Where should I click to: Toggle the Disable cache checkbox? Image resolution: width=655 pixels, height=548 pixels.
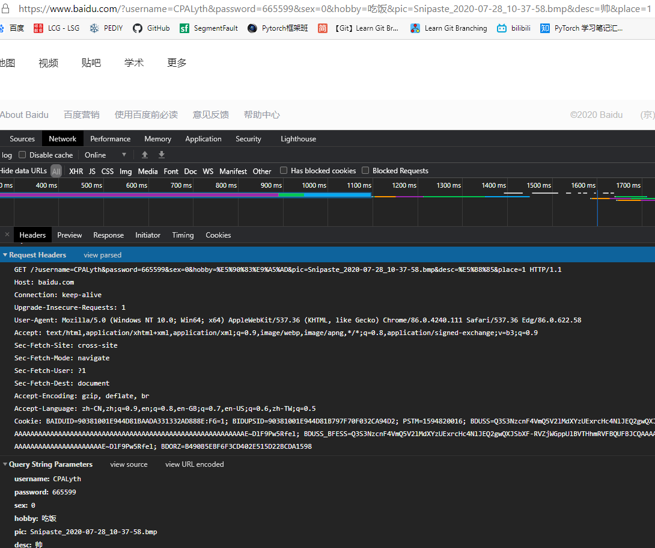(23, 155)
